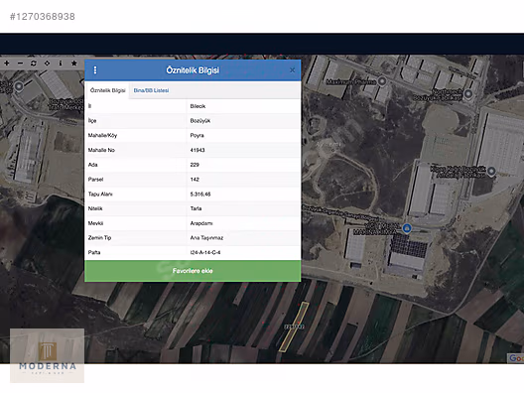
Task: Click the Arapdamı Mevkii value
Action: tap(201, 223)
